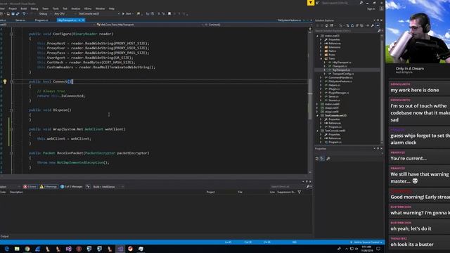Toggle the Messages filter in Error List
450x253 pixels.
pos(72,187)
